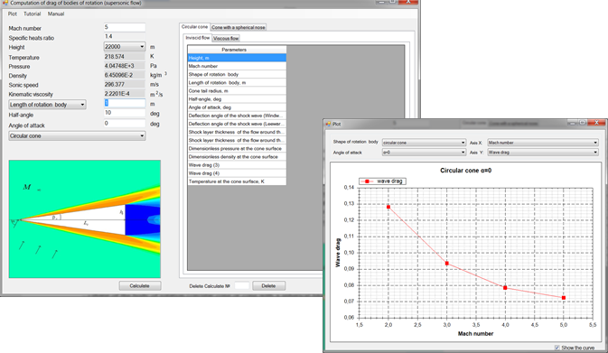Screen dimensions: 608x353
Task: Switch to Cone with a spherical nose tab
Action: click(x=239, y=27)
